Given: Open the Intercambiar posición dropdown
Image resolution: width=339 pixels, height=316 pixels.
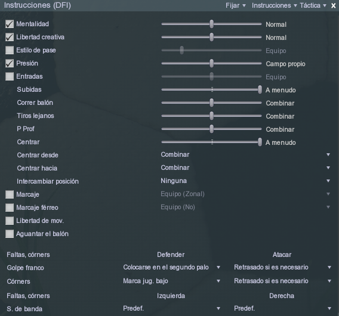Looking at the screenshot, I should [x=245, y=181].
